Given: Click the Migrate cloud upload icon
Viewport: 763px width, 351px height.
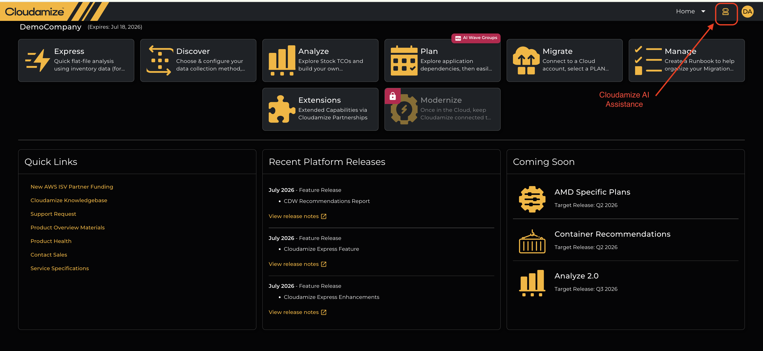Looking at the screenshot, I should click(526, 60).
